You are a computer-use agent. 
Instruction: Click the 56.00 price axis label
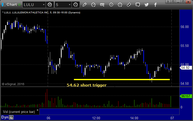coord(184,27)
